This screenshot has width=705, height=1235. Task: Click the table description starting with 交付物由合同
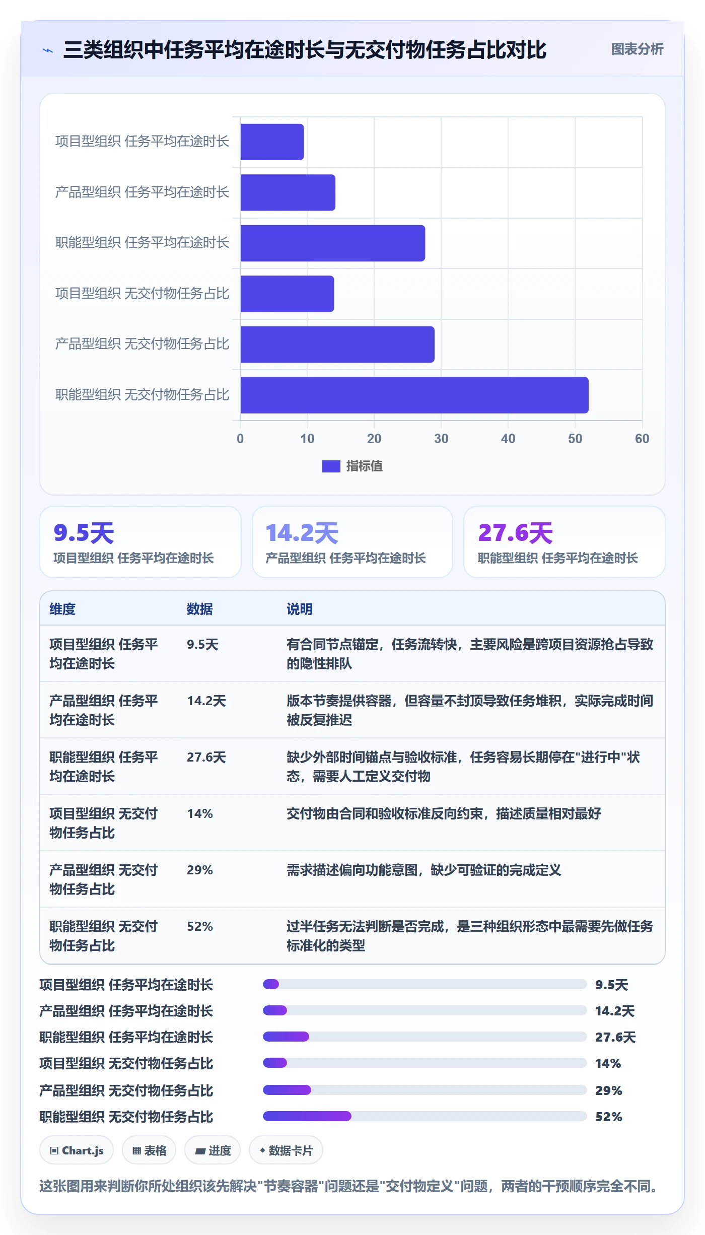coord(444,813)
